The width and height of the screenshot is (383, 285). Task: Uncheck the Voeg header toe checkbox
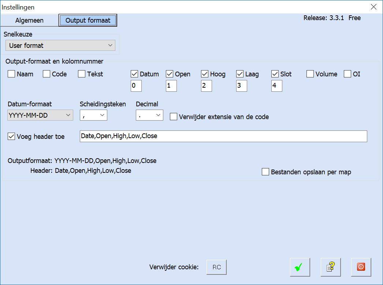(12, 137)
